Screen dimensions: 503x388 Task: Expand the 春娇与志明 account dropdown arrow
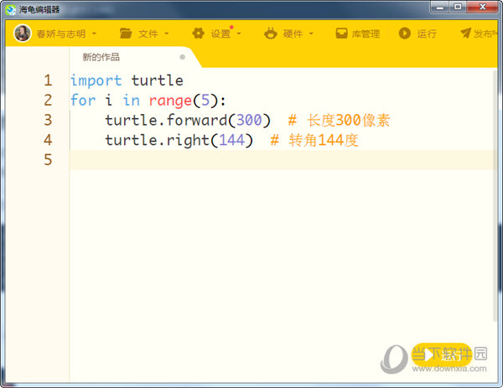click(x=94, y=34)
